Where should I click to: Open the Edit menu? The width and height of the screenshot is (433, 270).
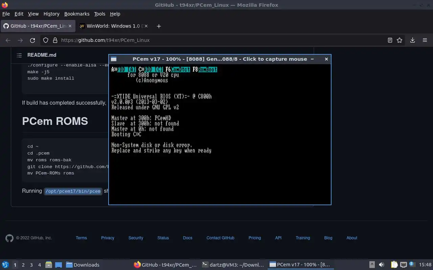19,14
